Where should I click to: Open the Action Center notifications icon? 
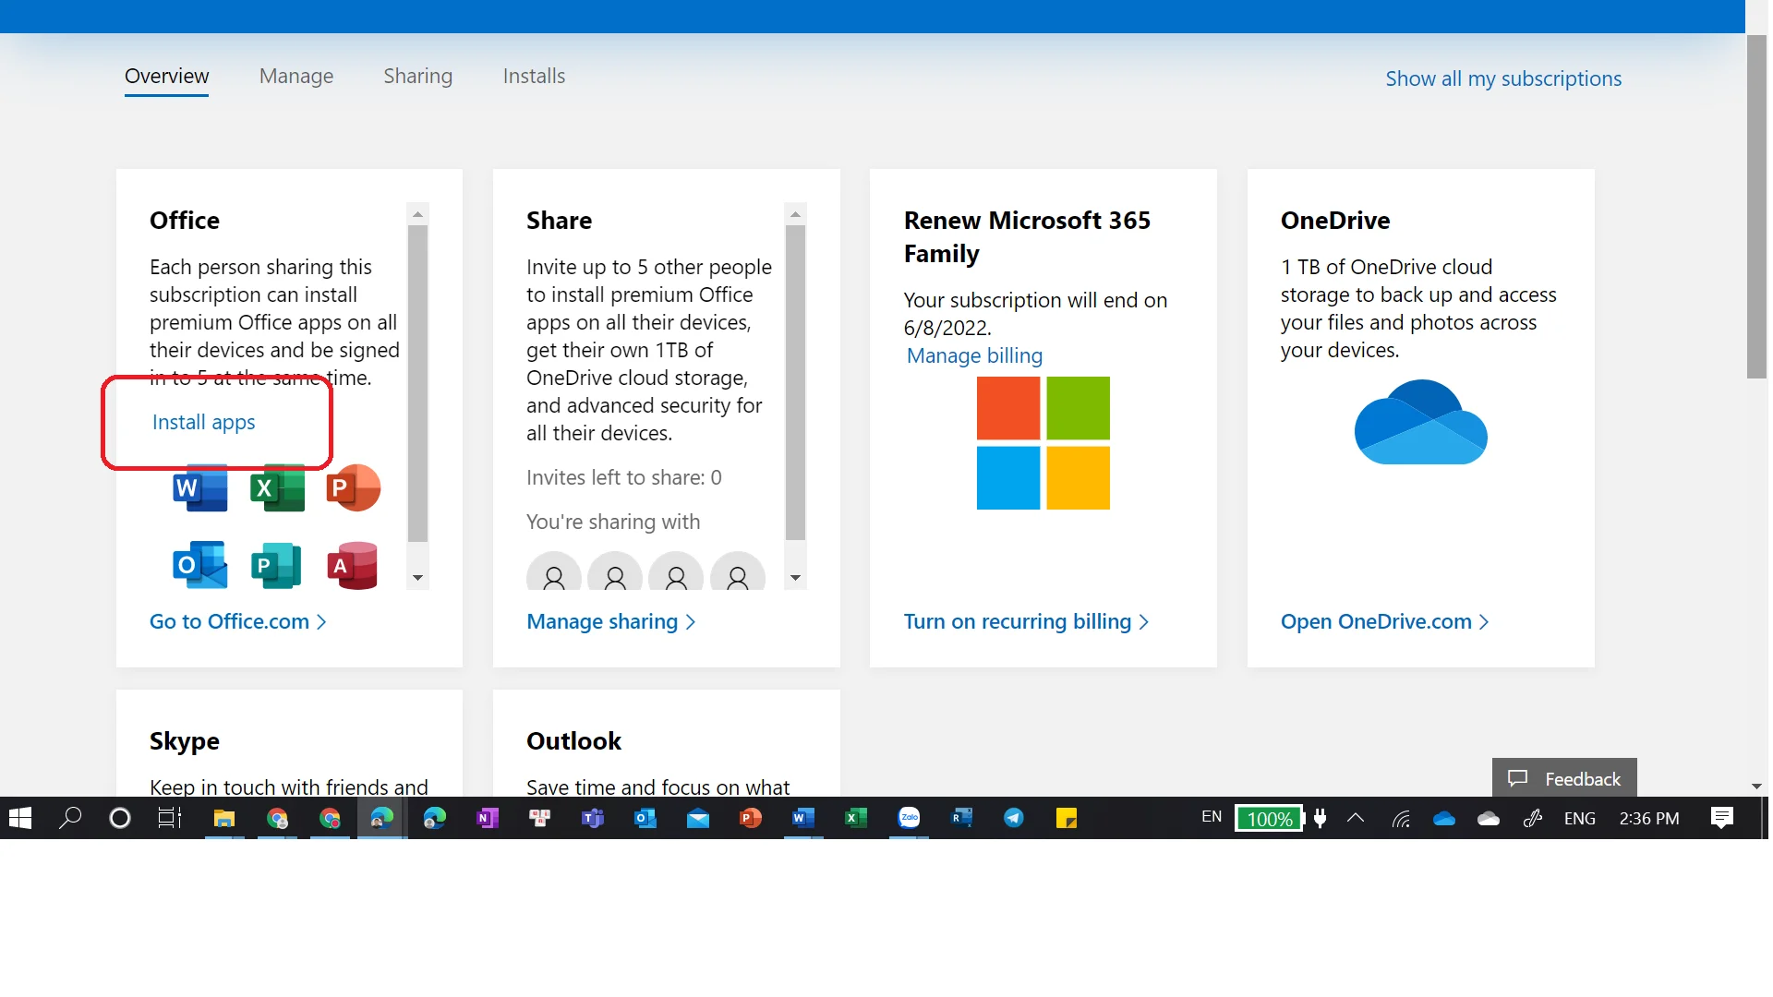[1722, 819]
